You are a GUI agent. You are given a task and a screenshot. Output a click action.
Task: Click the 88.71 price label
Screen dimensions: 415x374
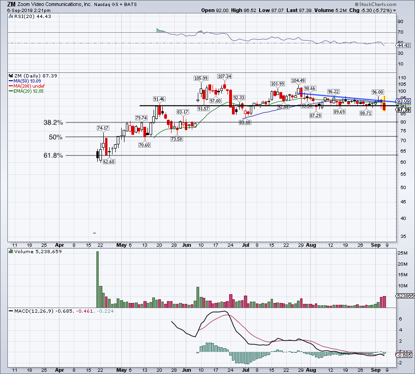pyautogui.click(x=366, y=113)
